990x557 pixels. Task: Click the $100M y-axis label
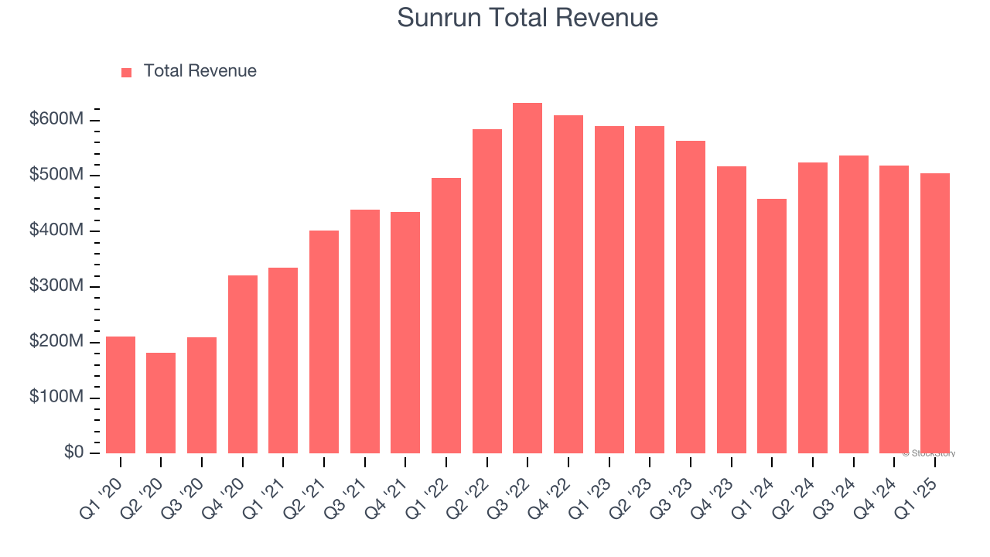tap(56, 398)
